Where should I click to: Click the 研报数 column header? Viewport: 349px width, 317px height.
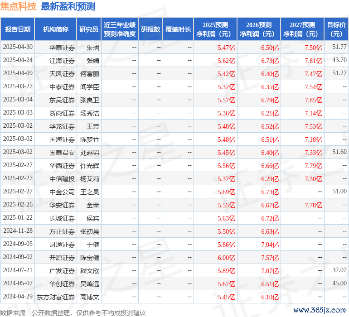pyautogui.click(x=150, y=29)
